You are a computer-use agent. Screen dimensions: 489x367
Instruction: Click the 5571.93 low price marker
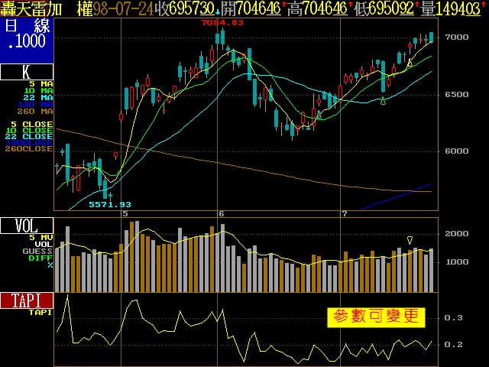110,204
